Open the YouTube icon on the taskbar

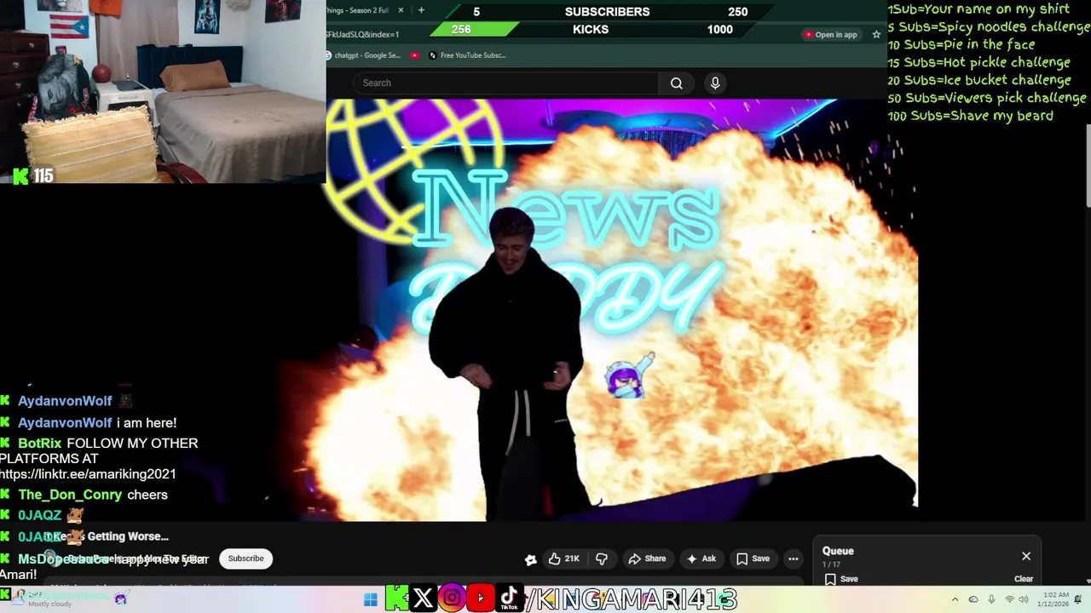pos(480,599)
